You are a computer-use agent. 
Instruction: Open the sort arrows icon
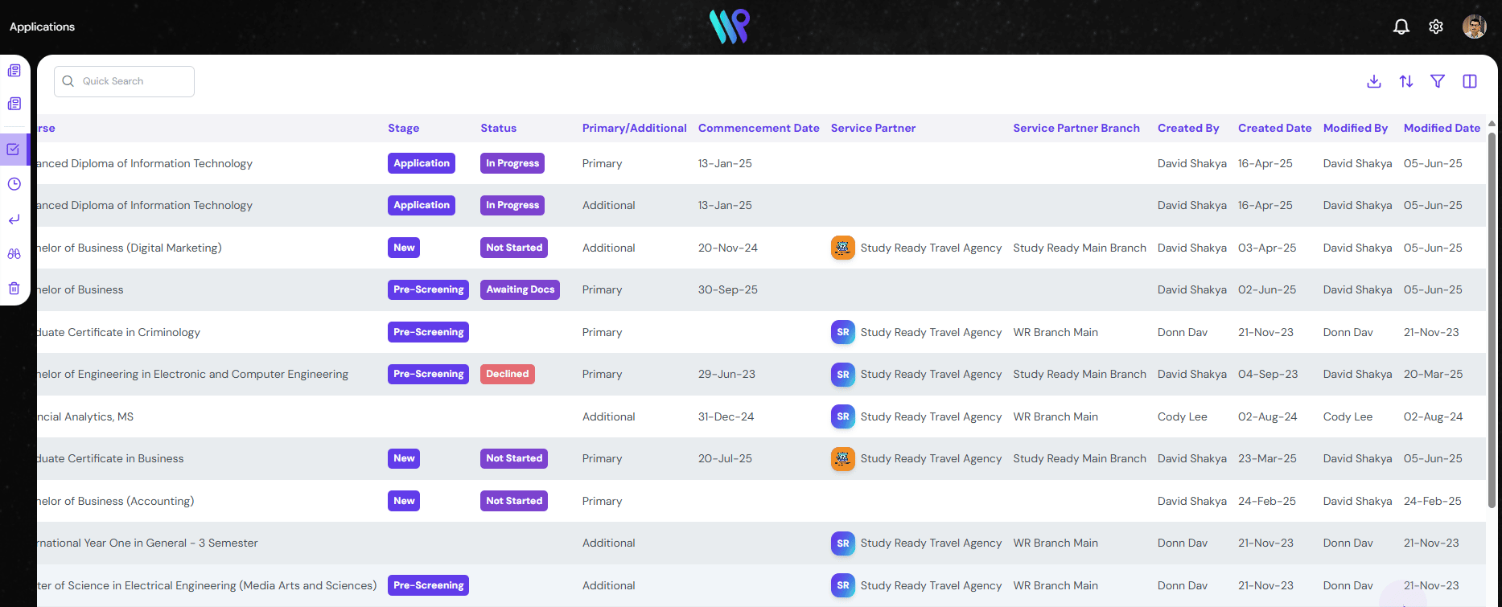click(1405, 81)
